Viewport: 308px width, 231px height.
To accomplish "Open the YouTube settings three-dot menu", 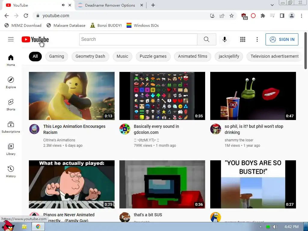I will click(x=257, y=39).
